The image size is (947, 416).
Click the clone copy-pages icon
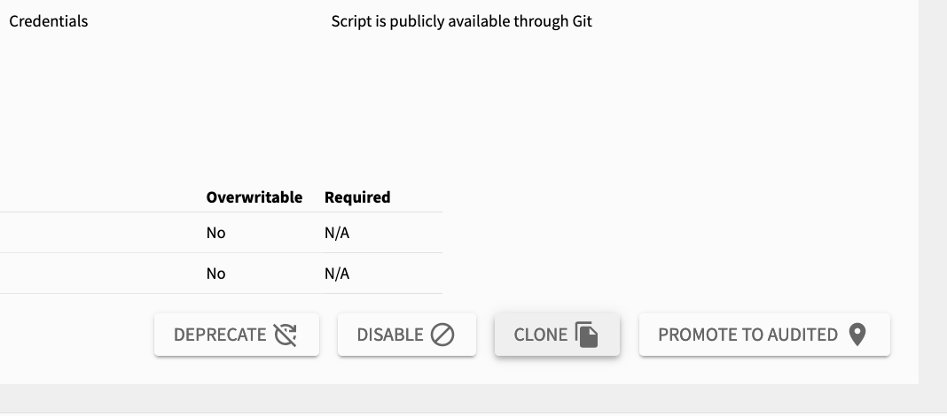[x=586, y=335]
